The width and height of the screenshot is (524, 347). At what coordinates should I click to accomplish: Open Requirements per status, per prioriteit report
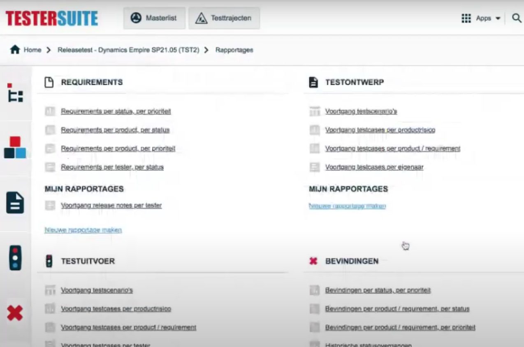coord(116,111)
